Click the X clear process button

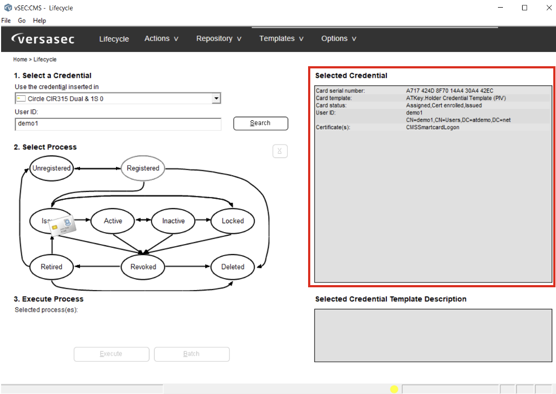click(280, 151)
